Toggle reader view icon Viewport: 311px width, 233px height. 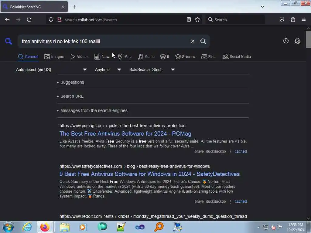tap(189, 19)
